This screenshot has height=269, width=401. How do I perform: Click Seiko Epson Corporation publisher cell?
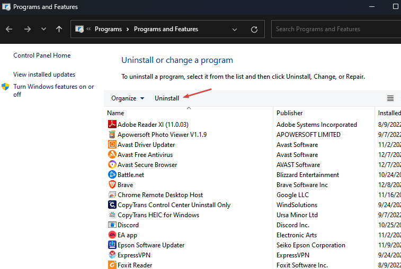click(311, 245)
